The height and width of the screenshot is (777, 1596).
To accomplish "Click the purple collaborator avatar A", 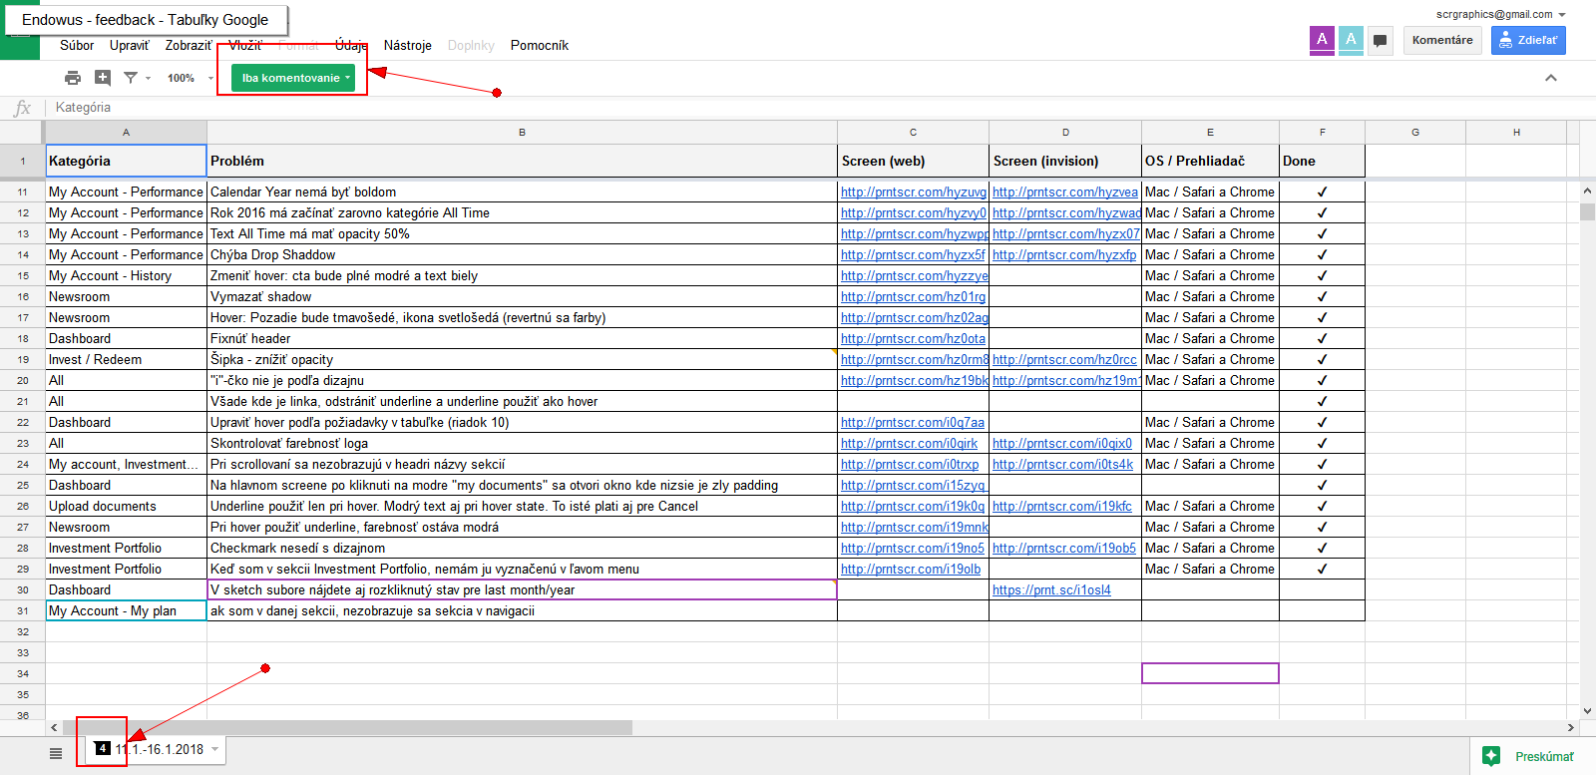I will pyautogui.click(x=1322, y=40).
